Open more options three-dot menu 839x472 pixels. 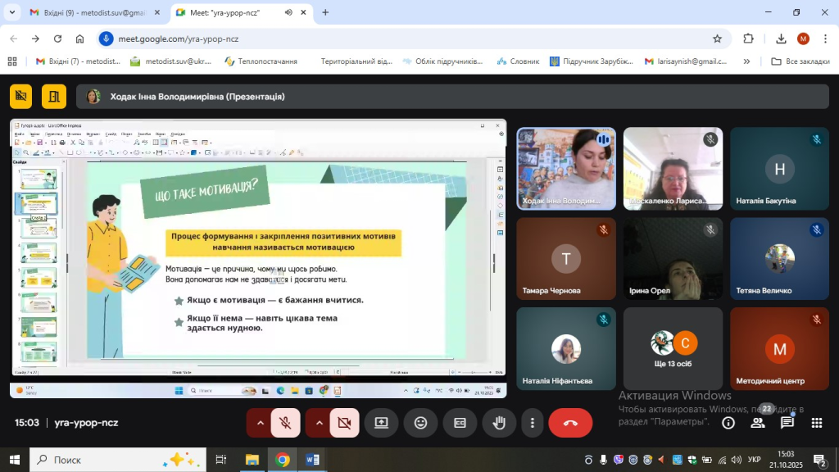[x=533, y=423]
